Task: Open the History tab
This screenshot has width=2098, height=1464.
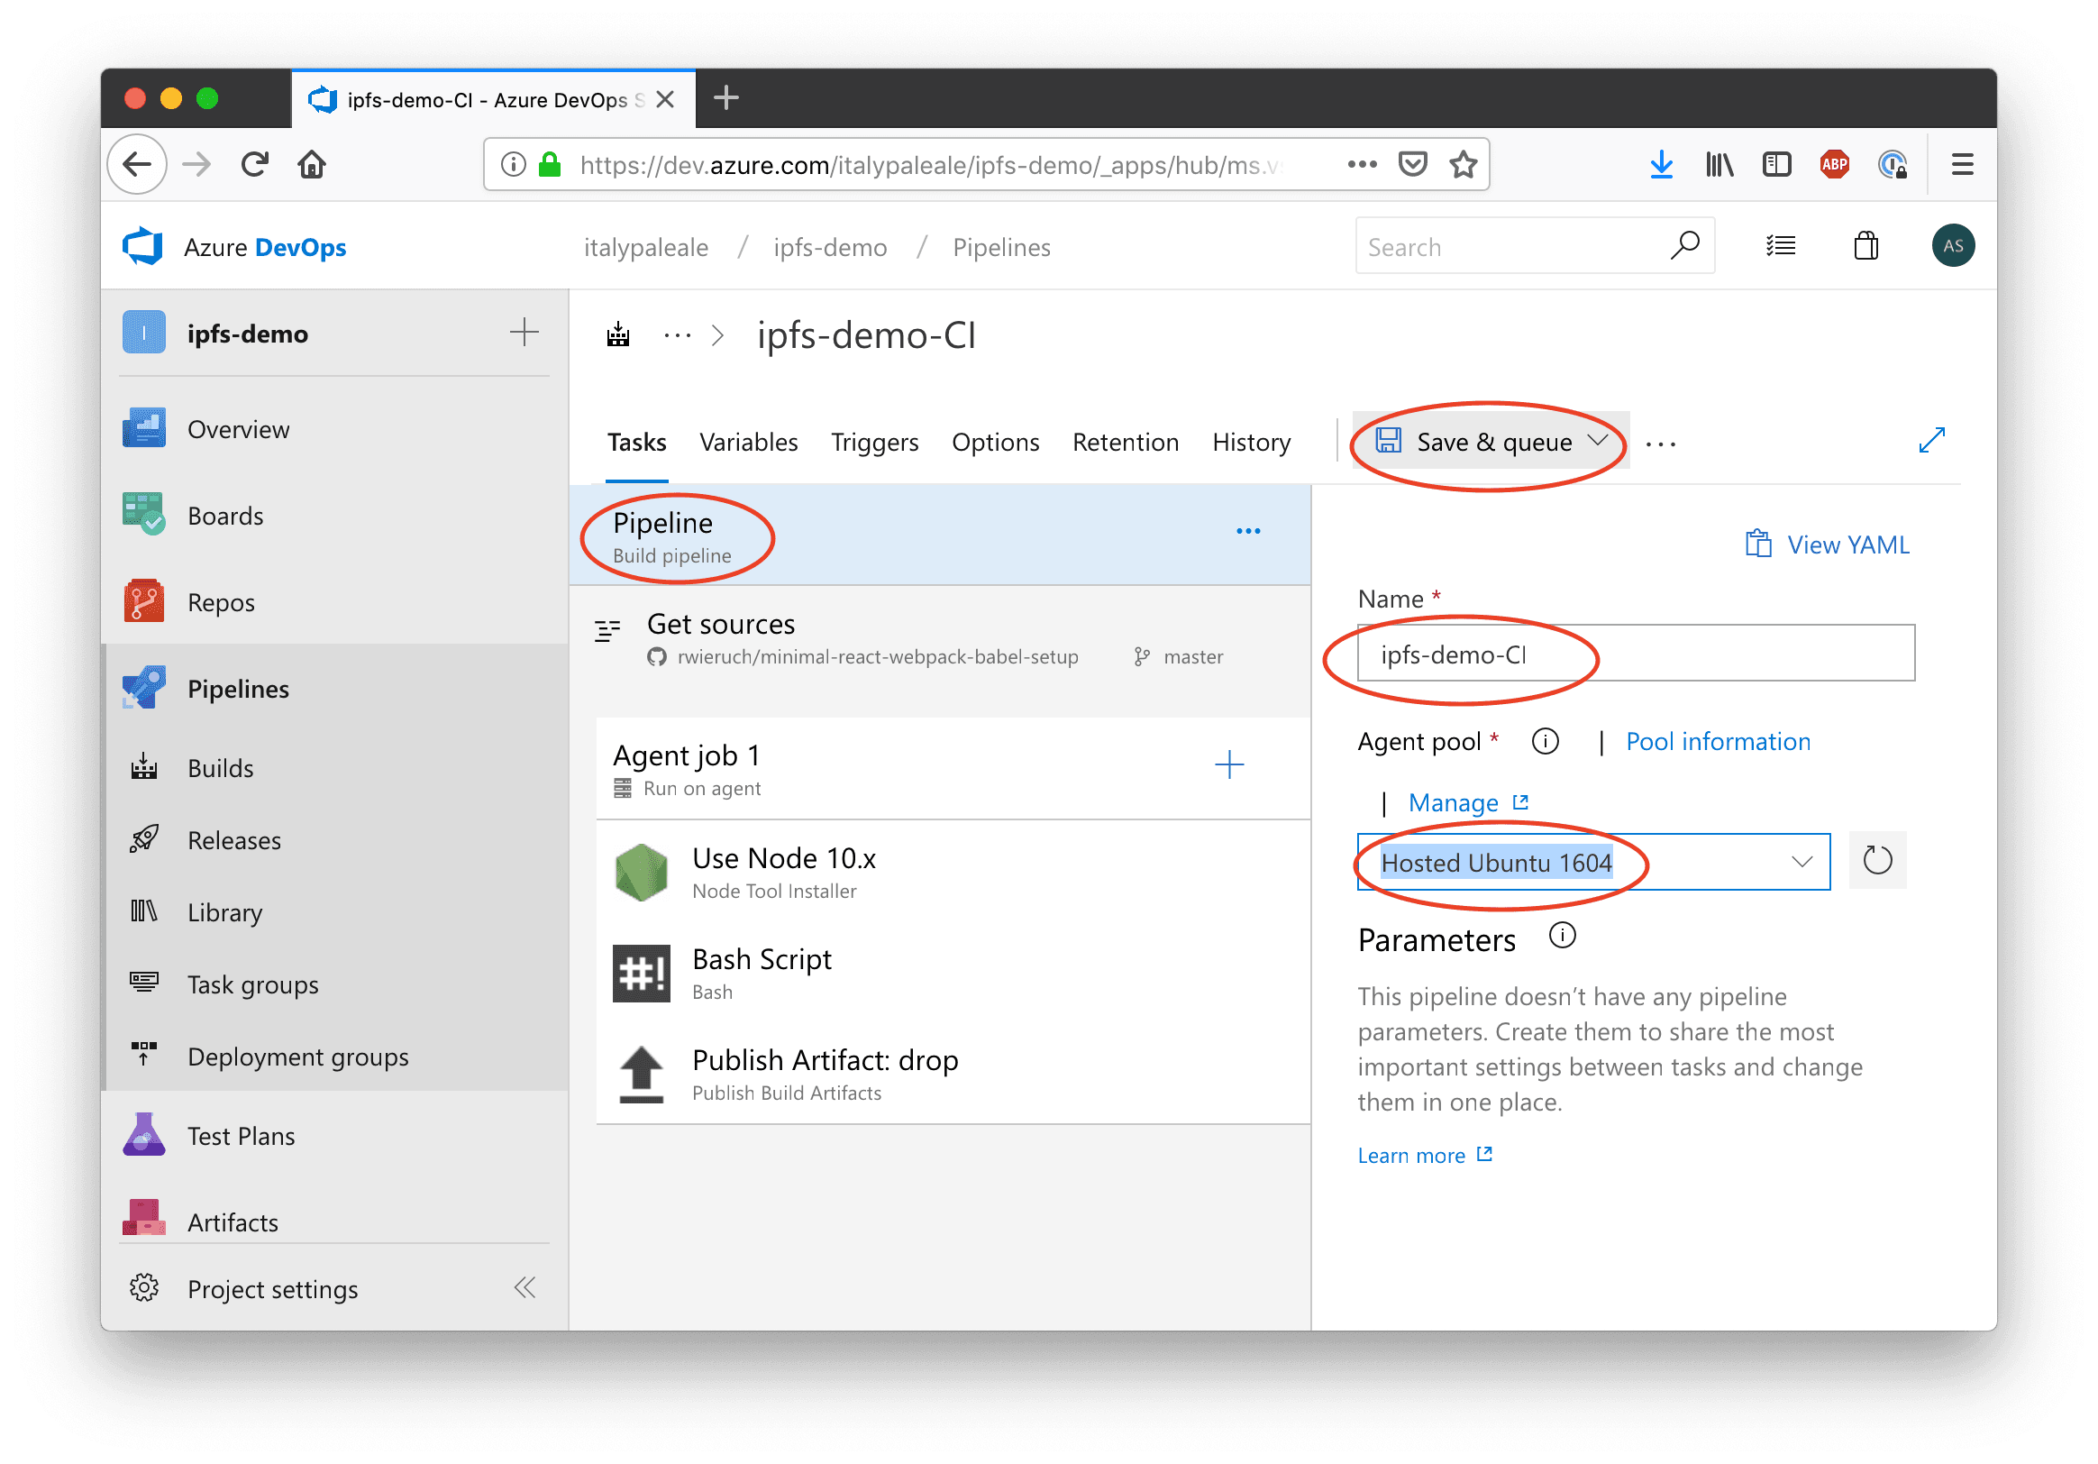Action: [x=1251, y=443]
